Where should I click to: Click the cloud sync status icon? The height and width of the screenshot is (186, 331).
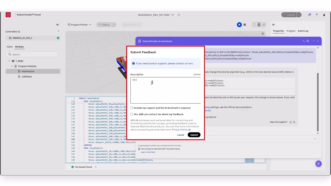[179, 15]
